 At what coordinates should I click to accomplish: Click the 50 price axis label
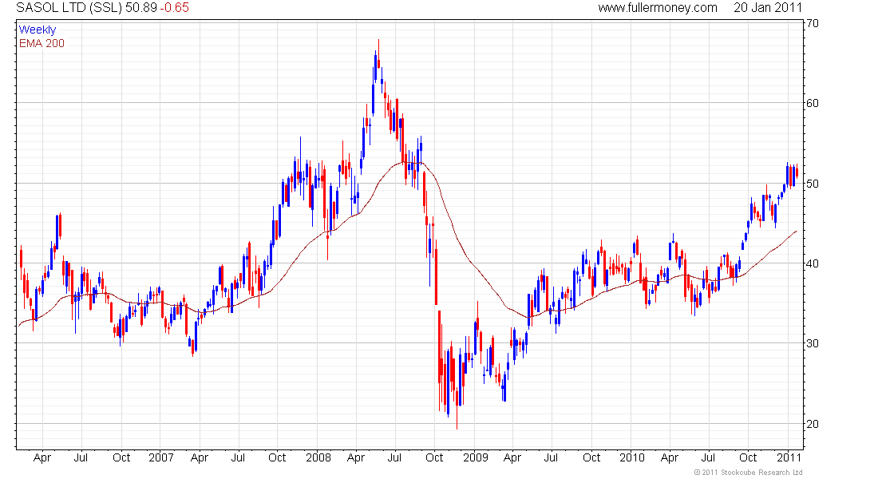pyautogui.click(x=812, y=184)
